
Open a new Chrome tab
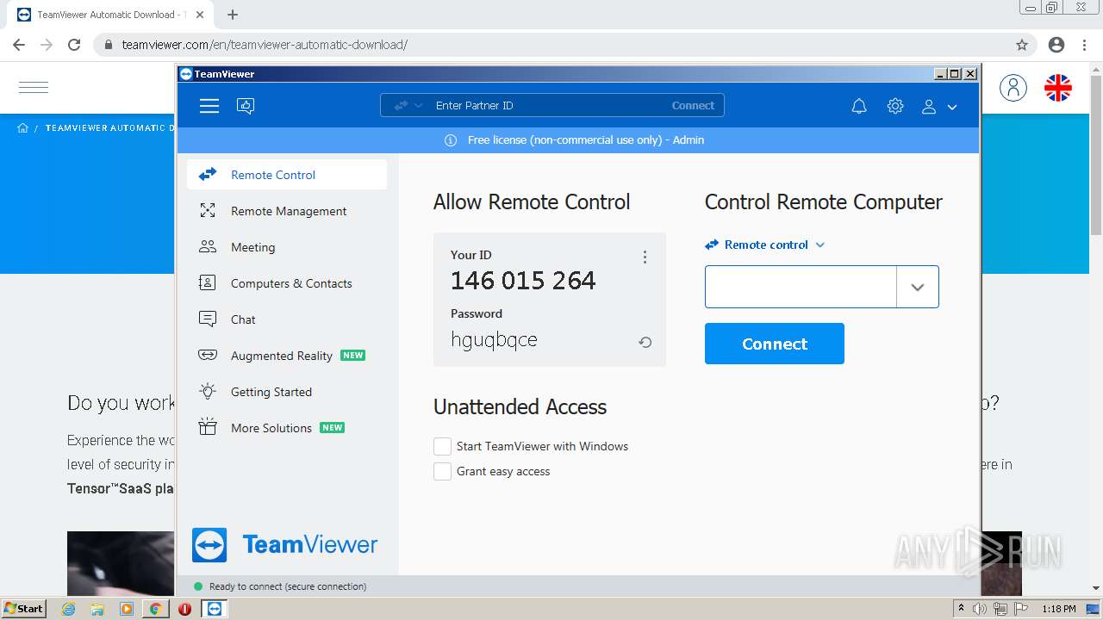(x=233, y=15)
